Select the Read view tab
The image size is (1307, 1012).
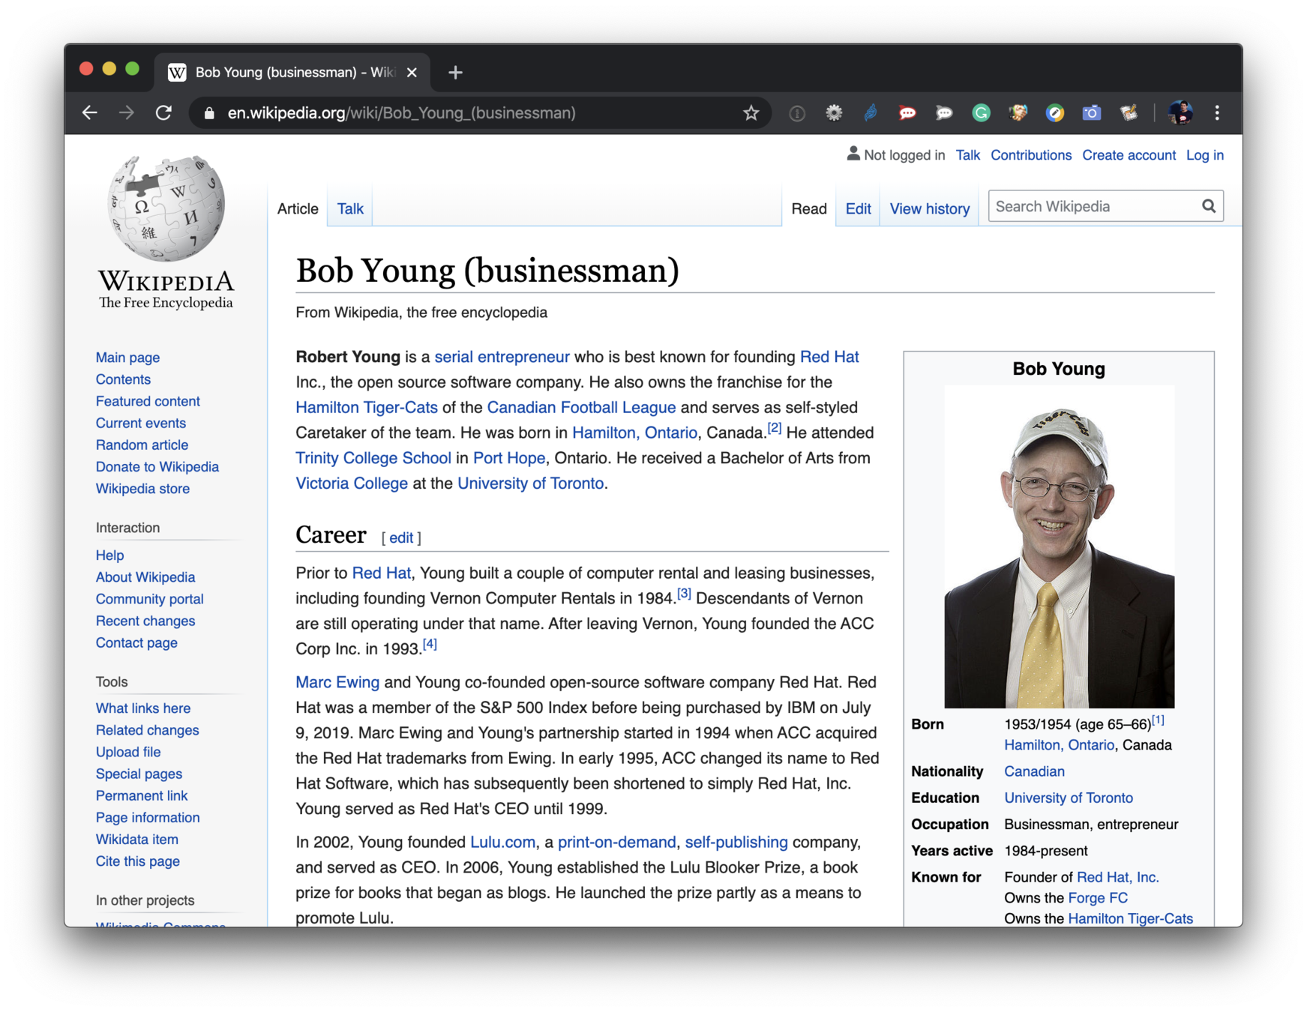(809, 209)
